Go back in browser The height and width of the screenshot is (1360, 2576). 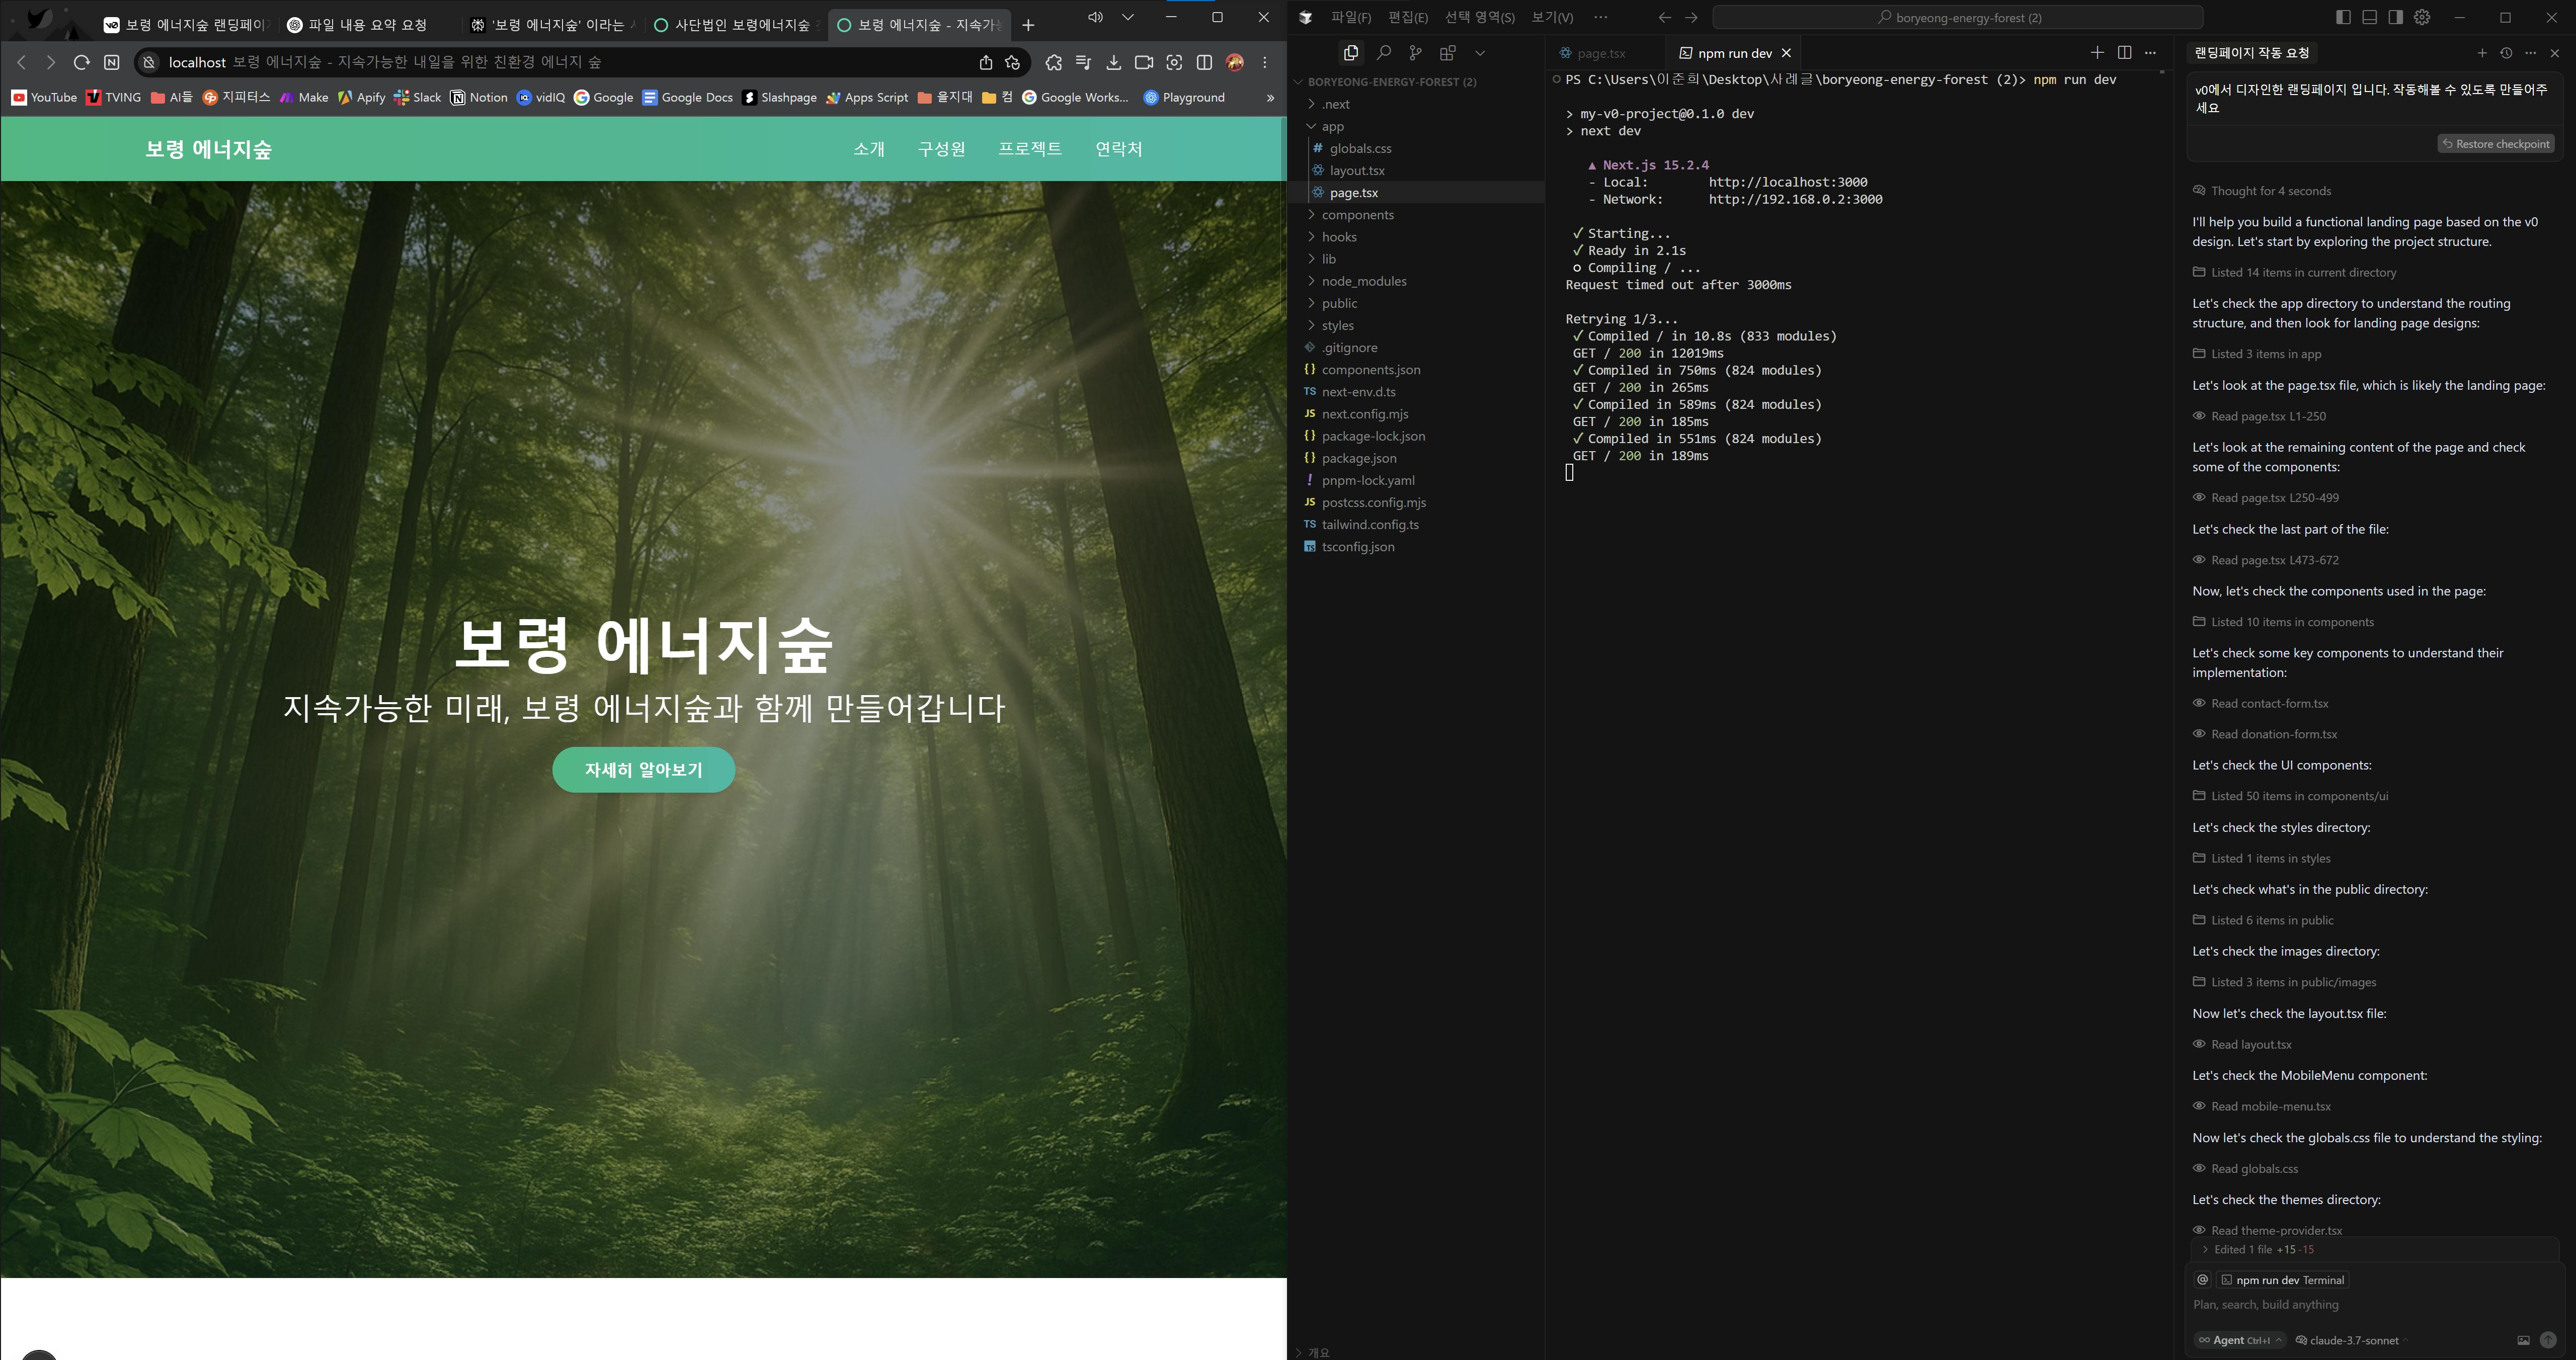pyautogui.click(x=21, y=62)
